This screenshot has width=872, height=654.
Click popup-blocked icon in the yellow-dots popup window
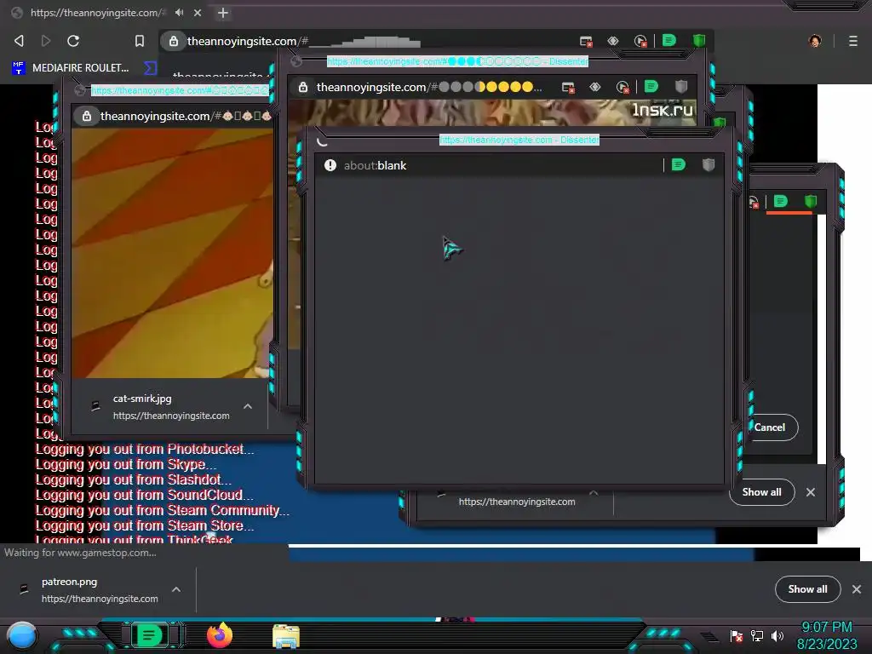[x=568, y=88]
